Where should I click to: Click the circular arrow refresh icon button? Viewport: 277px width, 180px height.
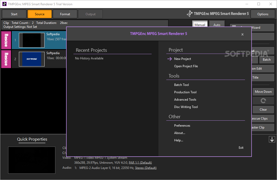pos(263,101)
